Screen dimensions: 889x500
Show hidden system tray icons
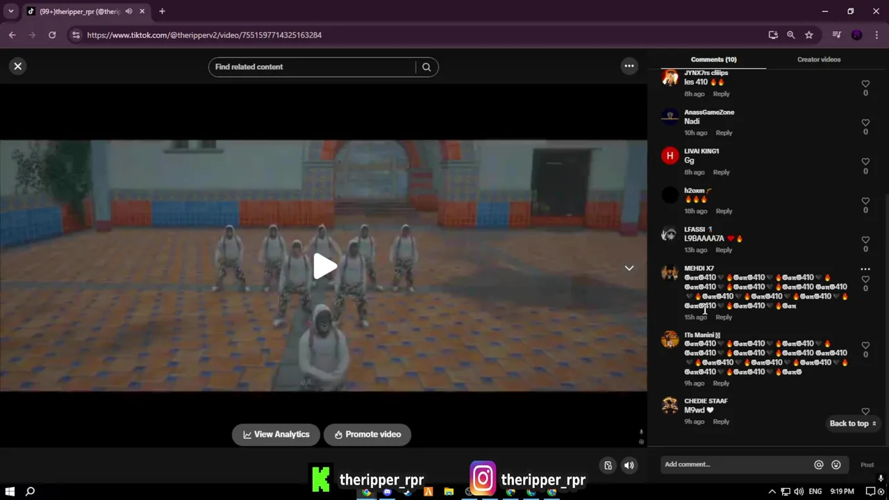772,492
